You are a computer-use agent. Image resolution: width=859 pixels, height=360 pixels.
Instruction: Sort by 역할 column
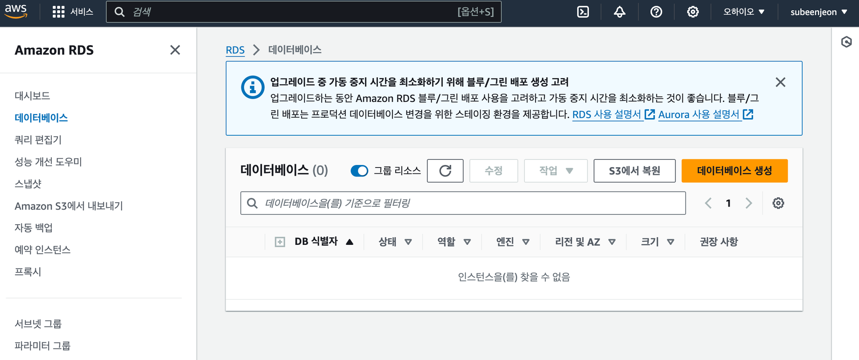[x=454, y=242]
